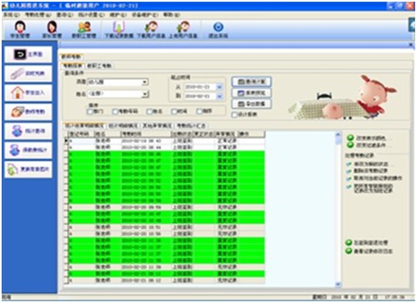
Task: Expand the name combo box showing all
Action: tap(145, 94)
